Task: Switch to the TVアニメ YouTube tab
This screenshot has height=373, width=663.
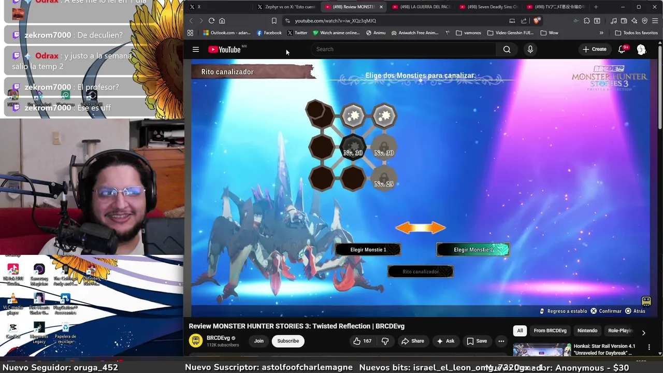Action: (x=556, y=7)
